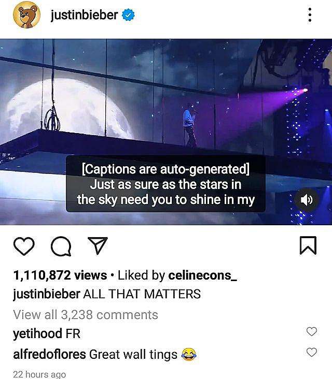Like yetihood's comment
This screenshot has width=332, height=379.
(x=311, y=331)
